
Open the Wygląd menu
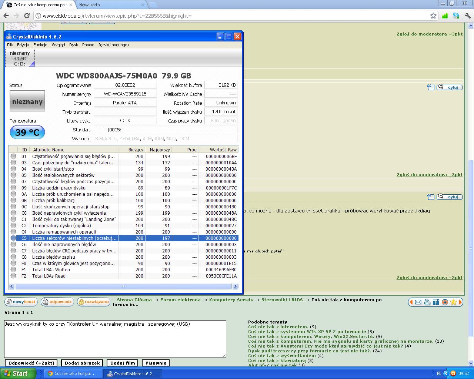[x=59, y=45]
